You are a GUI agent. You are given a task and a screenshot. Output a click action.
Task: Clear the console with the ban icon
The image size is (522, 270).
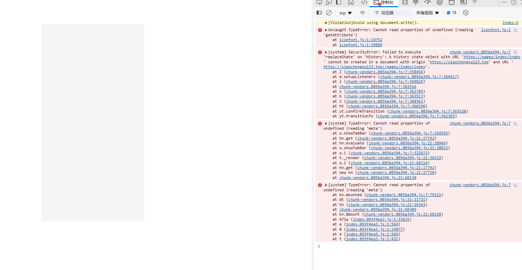(x=329, y=13)
